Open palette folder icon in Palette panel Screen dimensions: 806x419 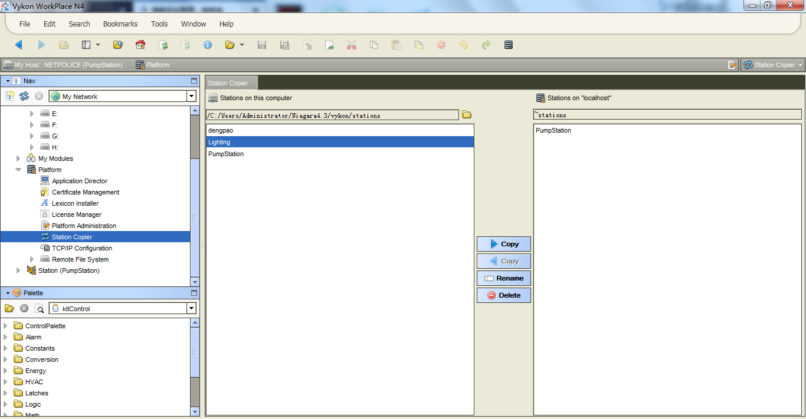[x=9, y=308]
